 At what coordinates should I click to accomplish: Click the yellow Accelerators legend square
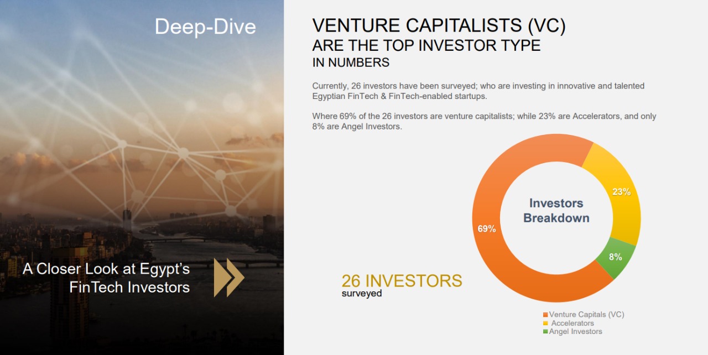[x=546, y=323]
